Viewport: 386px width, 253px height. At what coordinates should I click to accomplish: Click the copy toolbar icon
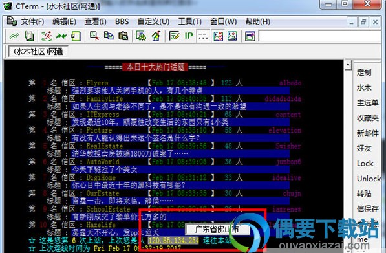(x=109, y=36)
